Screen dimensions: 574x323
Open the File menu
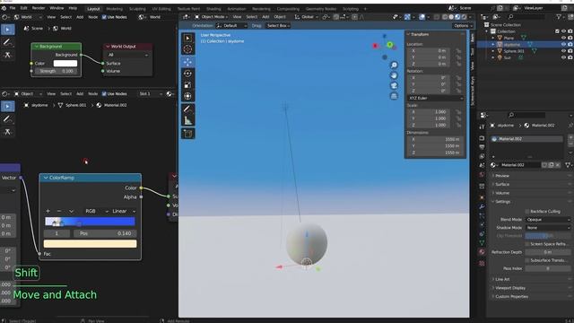[13, 8]
